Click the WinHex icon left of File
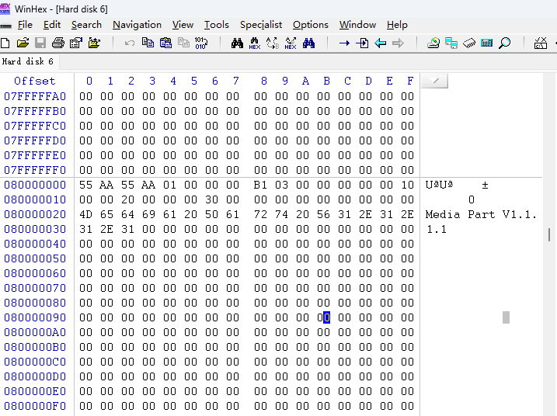The image size is (557, 416). click(x=5, y=26)
